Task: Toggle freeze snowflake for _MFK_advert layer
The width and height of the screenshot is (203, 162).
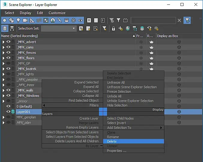Action: 141,42
